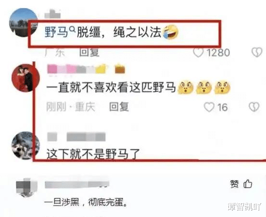This screenshot has width=266, height=217.
Task: Tap the comment 一旦涉黑，彻底完蛋
Action: pos(86,203)
